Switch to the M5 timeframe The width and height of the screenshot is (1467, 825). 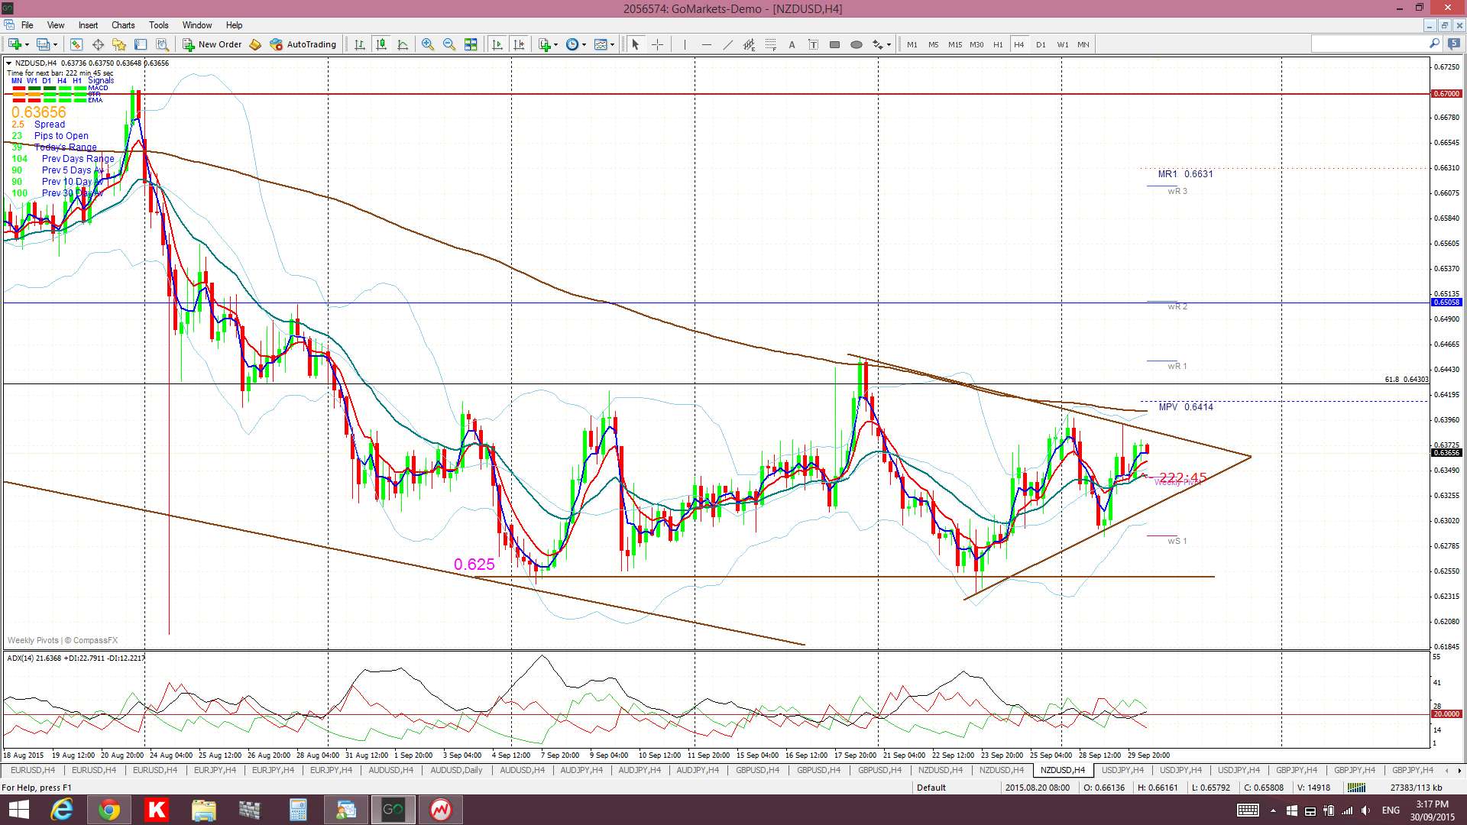click(x=934, y=44)
